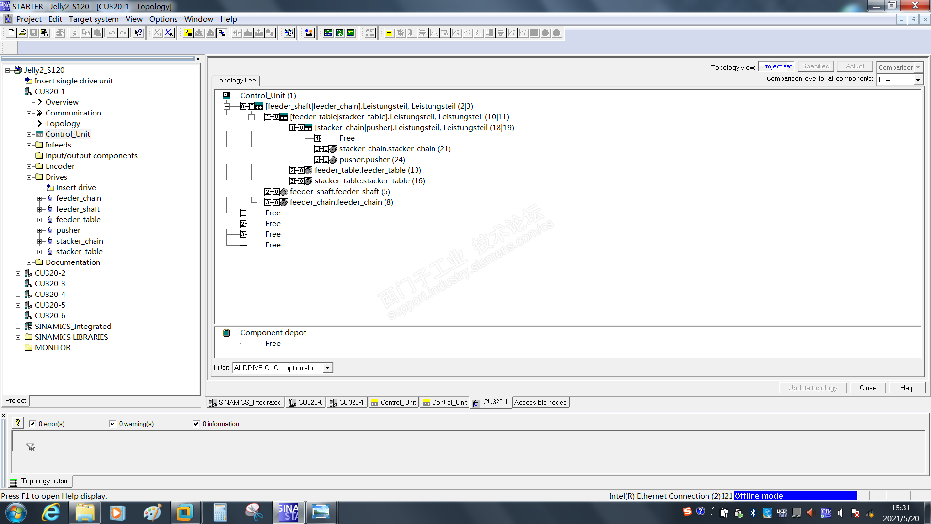Image resolution: width=931 pixels, height=524 pixels.
Task: Click the context help arrow icon
Action: tap(139, 33)
